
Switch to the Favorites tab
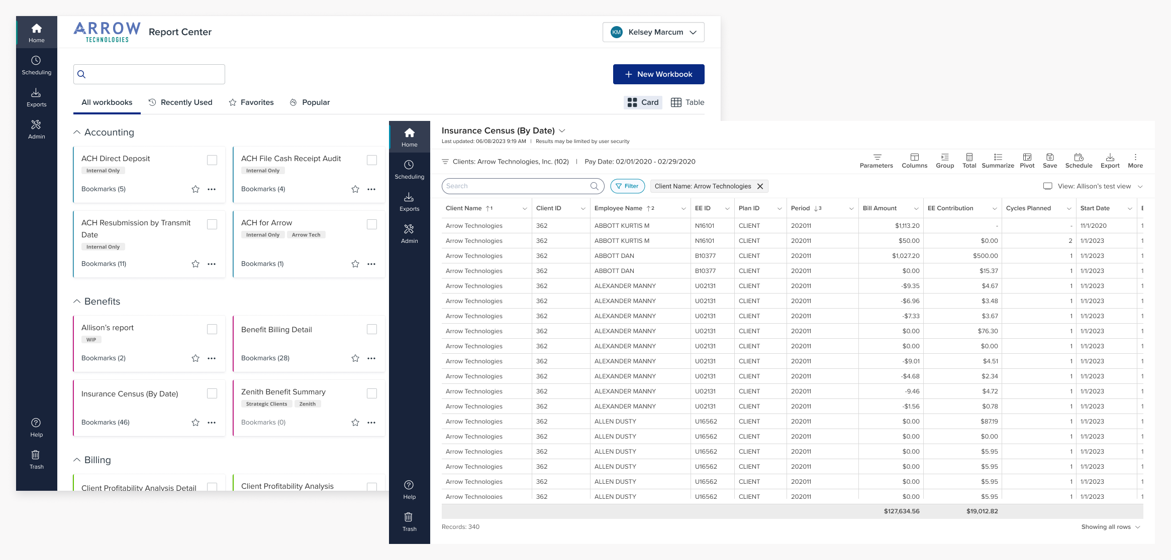[251, 102]
